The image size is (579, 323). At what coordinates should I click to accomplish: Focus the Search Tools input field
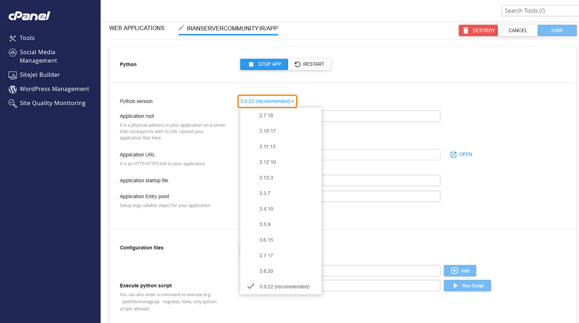point(540,11)
